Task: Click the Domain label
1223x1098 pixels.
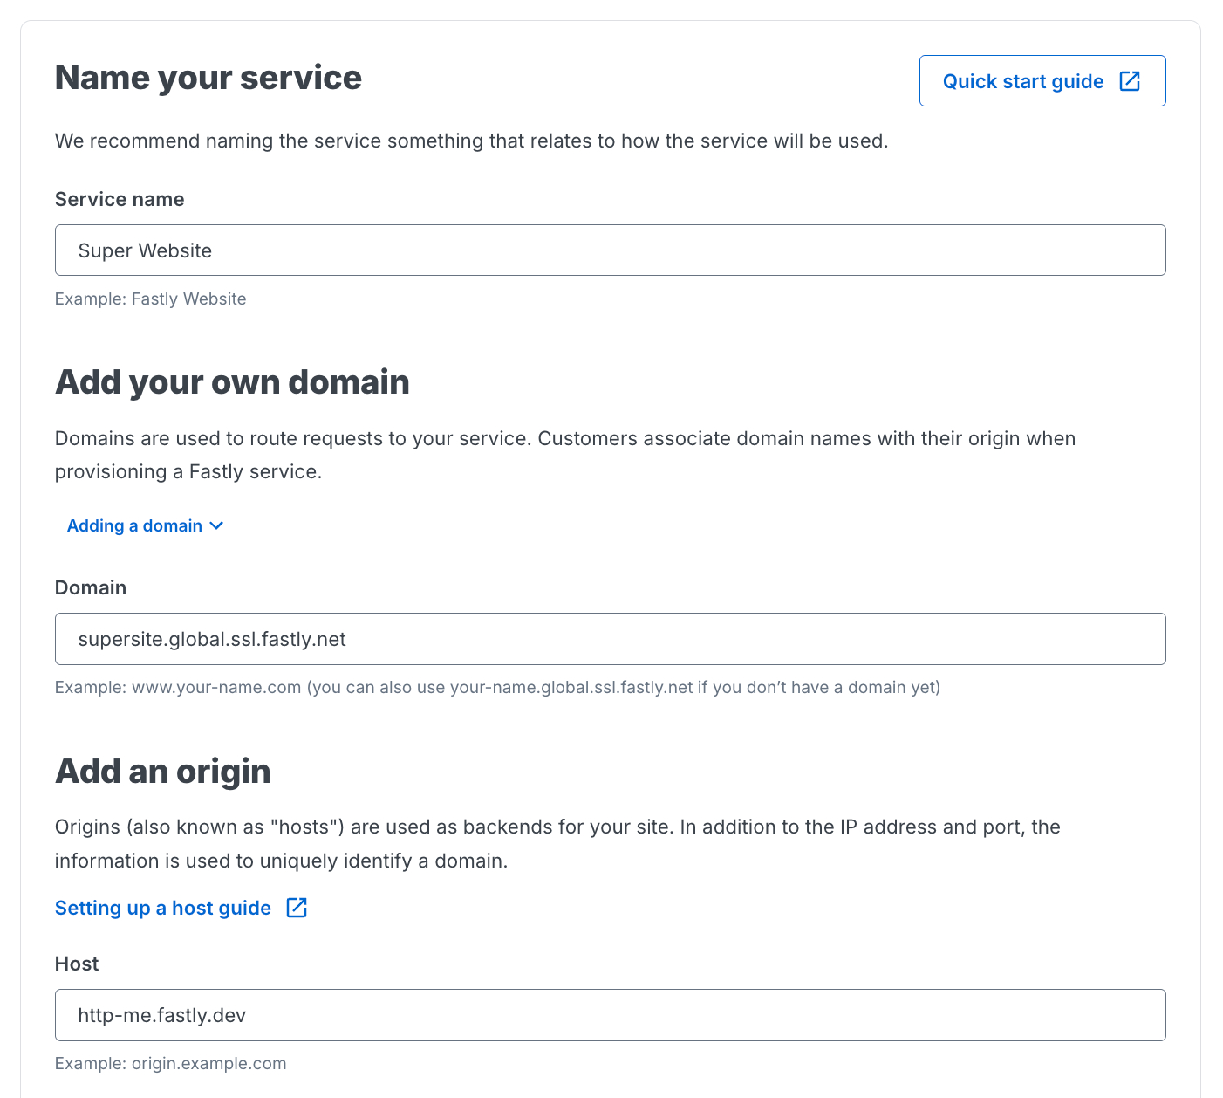Action: pos(91,587)
